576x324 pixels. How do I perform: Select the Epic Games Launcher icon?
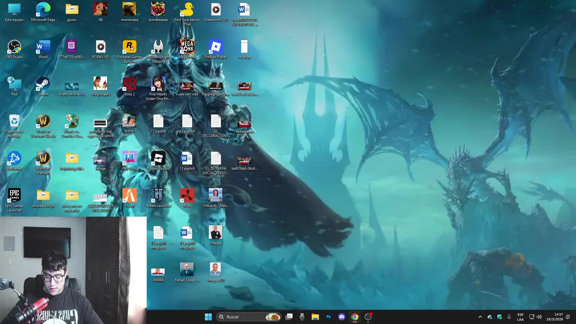[14, 200]
